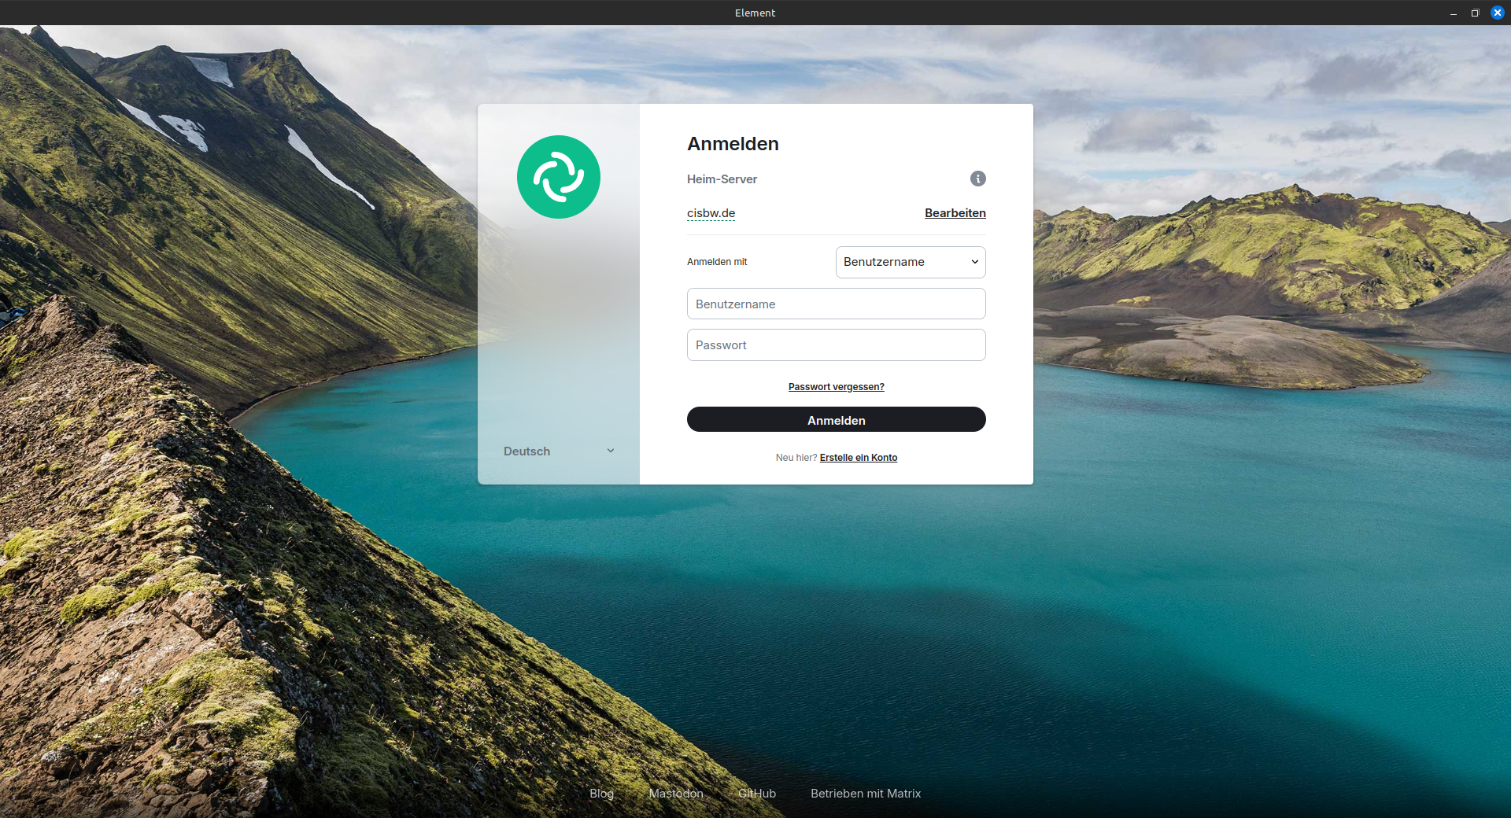Click the cisbw.de server link
Image resolution: width=1511 pixels, height=818 pixels.
click(x=711, y=213)
